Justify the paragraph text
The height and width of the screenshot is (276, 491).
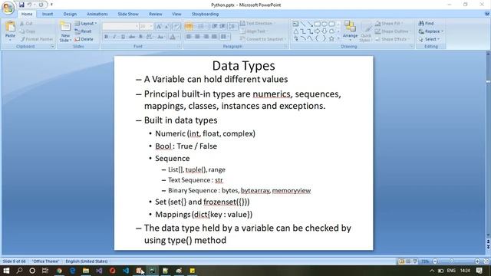(214, 37)
